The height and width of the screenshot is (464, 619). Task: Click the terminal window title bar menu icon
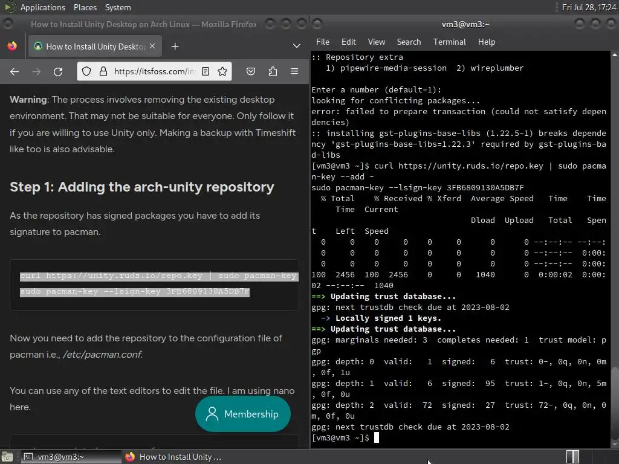click(x=317, y=24)
